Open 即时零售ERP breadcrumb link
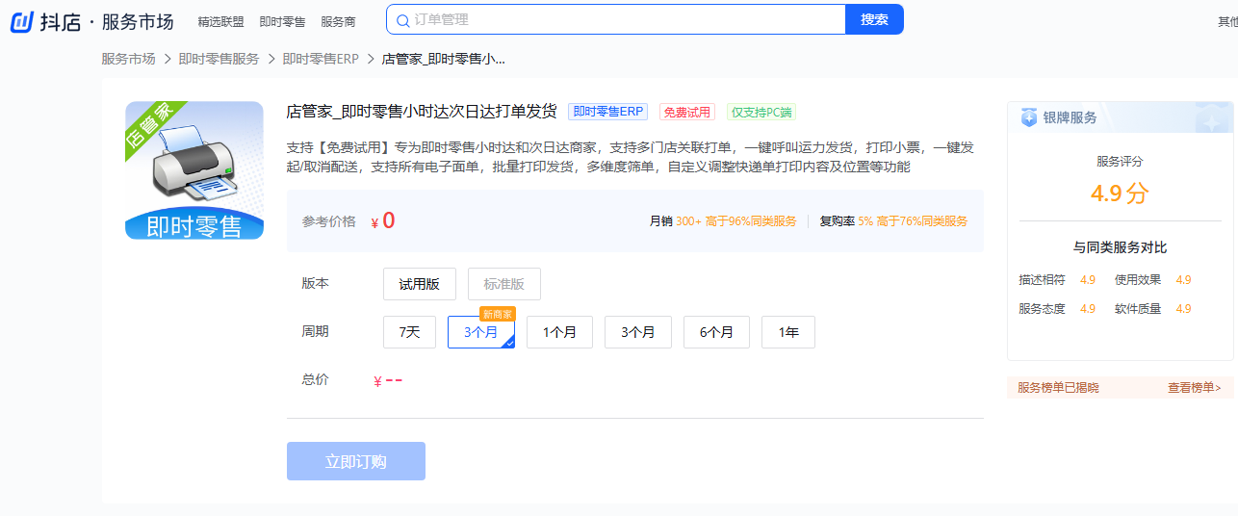 pyautogui.click(x=321, y=59)
